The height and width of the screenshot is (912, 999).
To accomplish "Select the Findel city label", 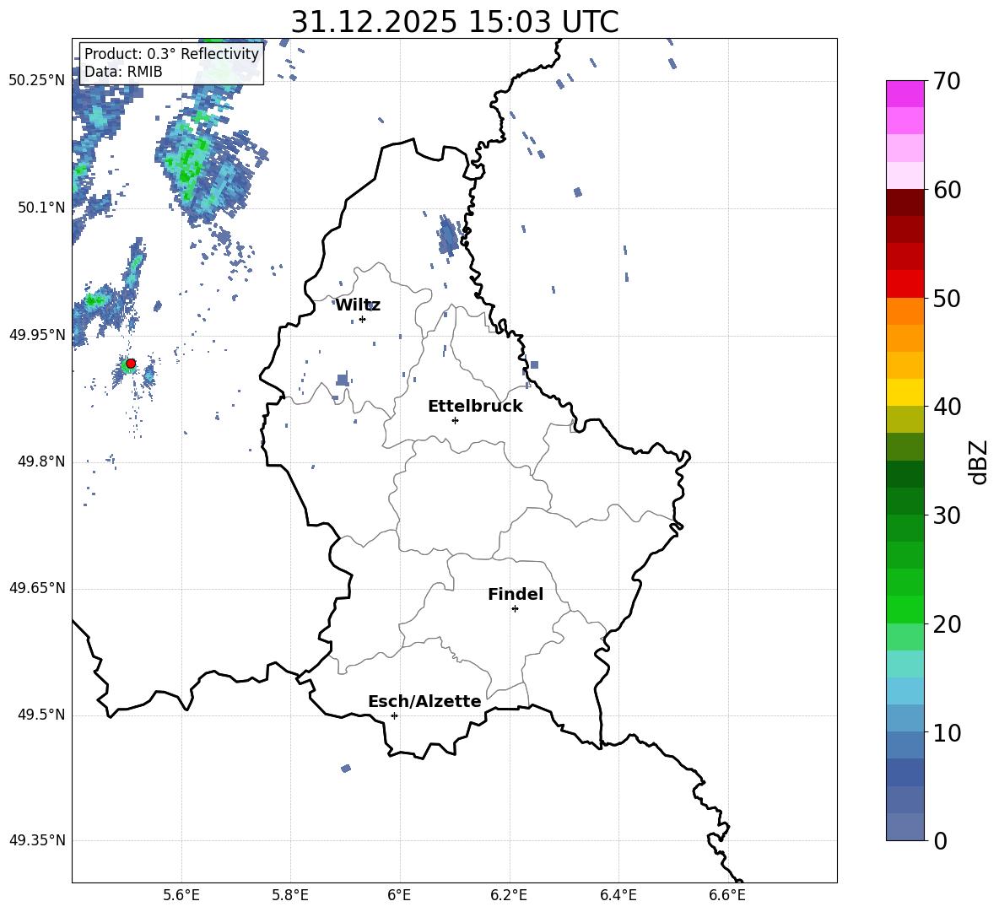I will coord(516,594).
